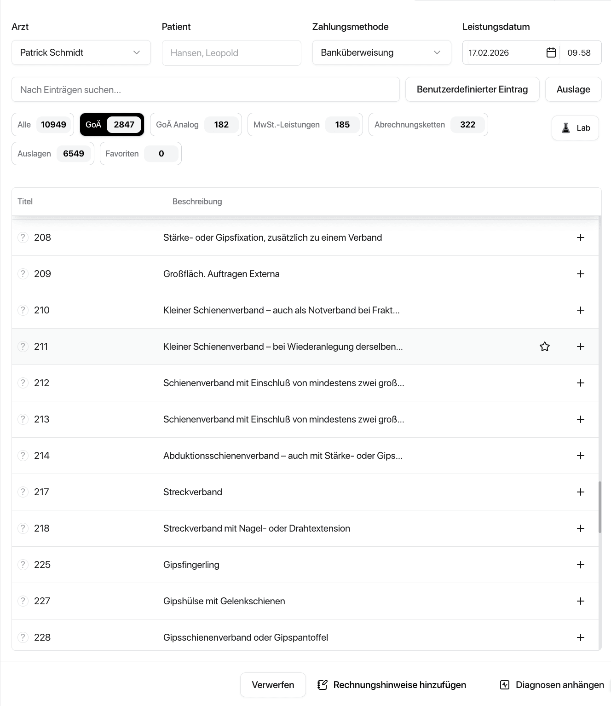Viewport: 611px width, 706px height.
Task: Click question mark icon beside 210
Action: point(23,310)
